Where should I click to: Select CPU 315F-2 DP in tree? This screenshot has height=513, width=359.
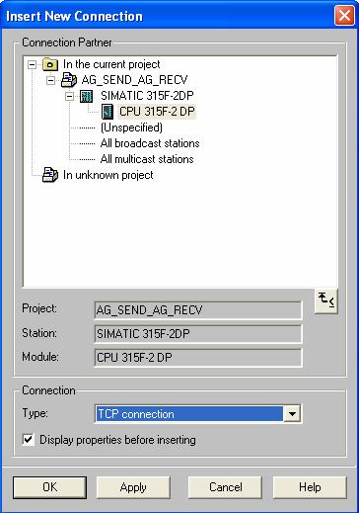[x=157, y=112]
